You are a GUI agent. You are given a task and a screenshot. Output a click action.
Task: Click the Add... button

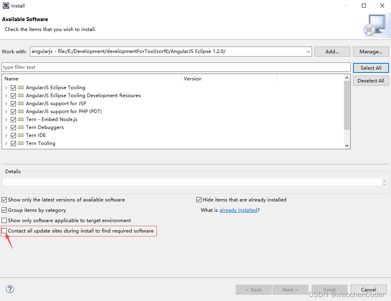[332, 51]
